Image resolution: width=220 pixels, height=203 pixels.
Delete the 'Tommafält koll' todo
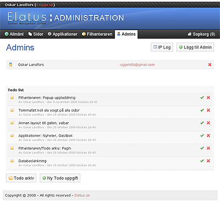coord(208,110)
